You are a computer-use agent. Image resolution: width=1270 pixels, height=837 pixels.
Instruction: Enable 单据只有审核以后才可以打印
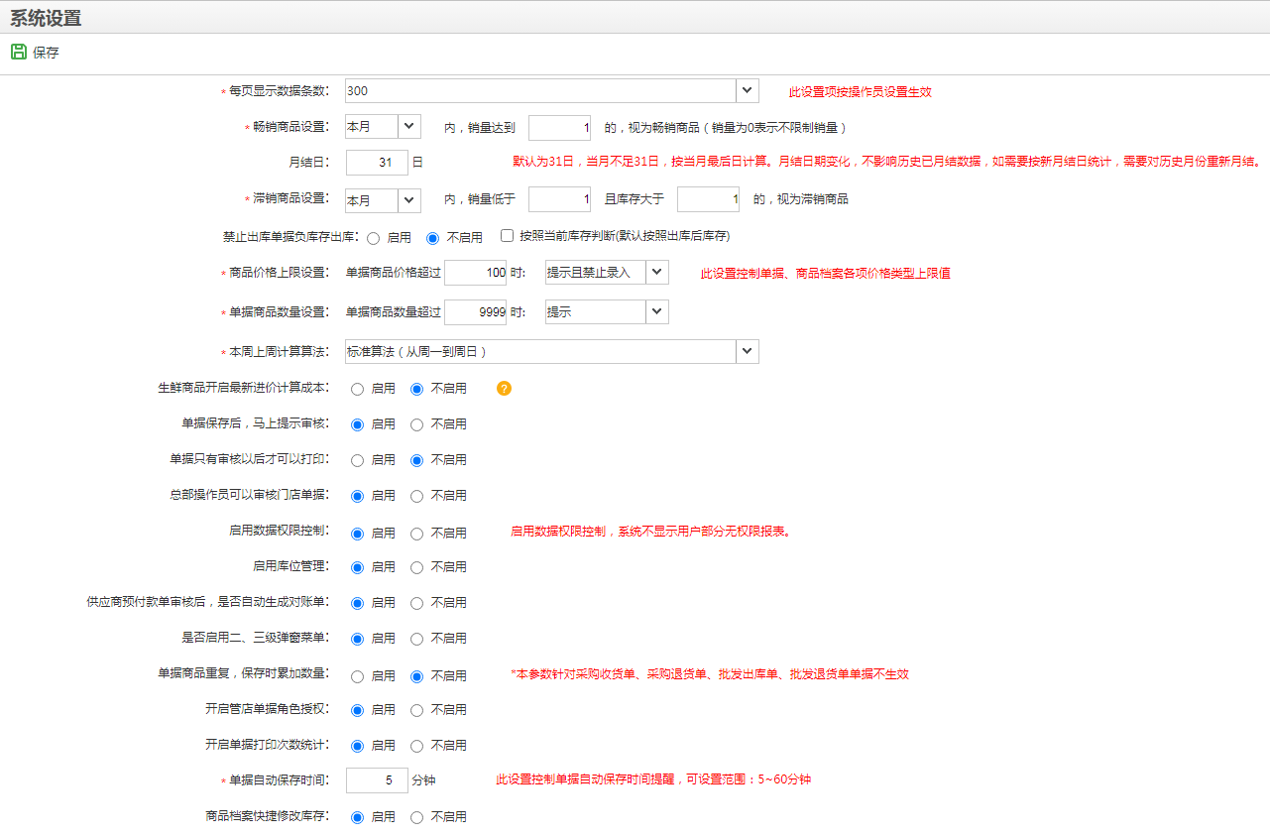point(358,460)
